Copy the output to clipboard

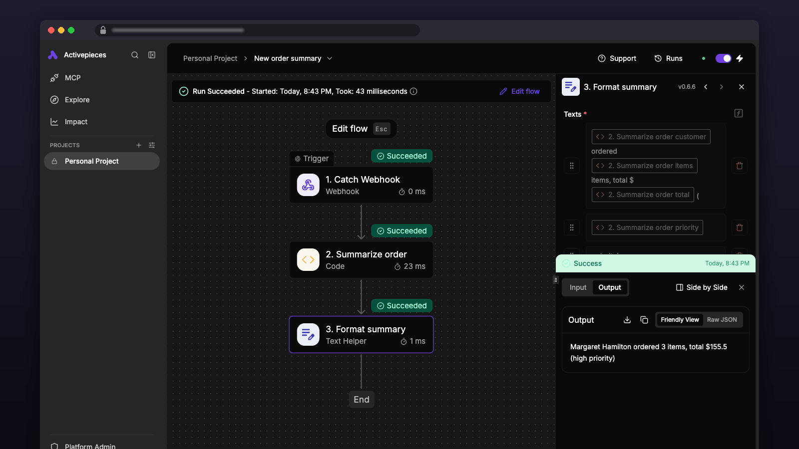[644, 320]
